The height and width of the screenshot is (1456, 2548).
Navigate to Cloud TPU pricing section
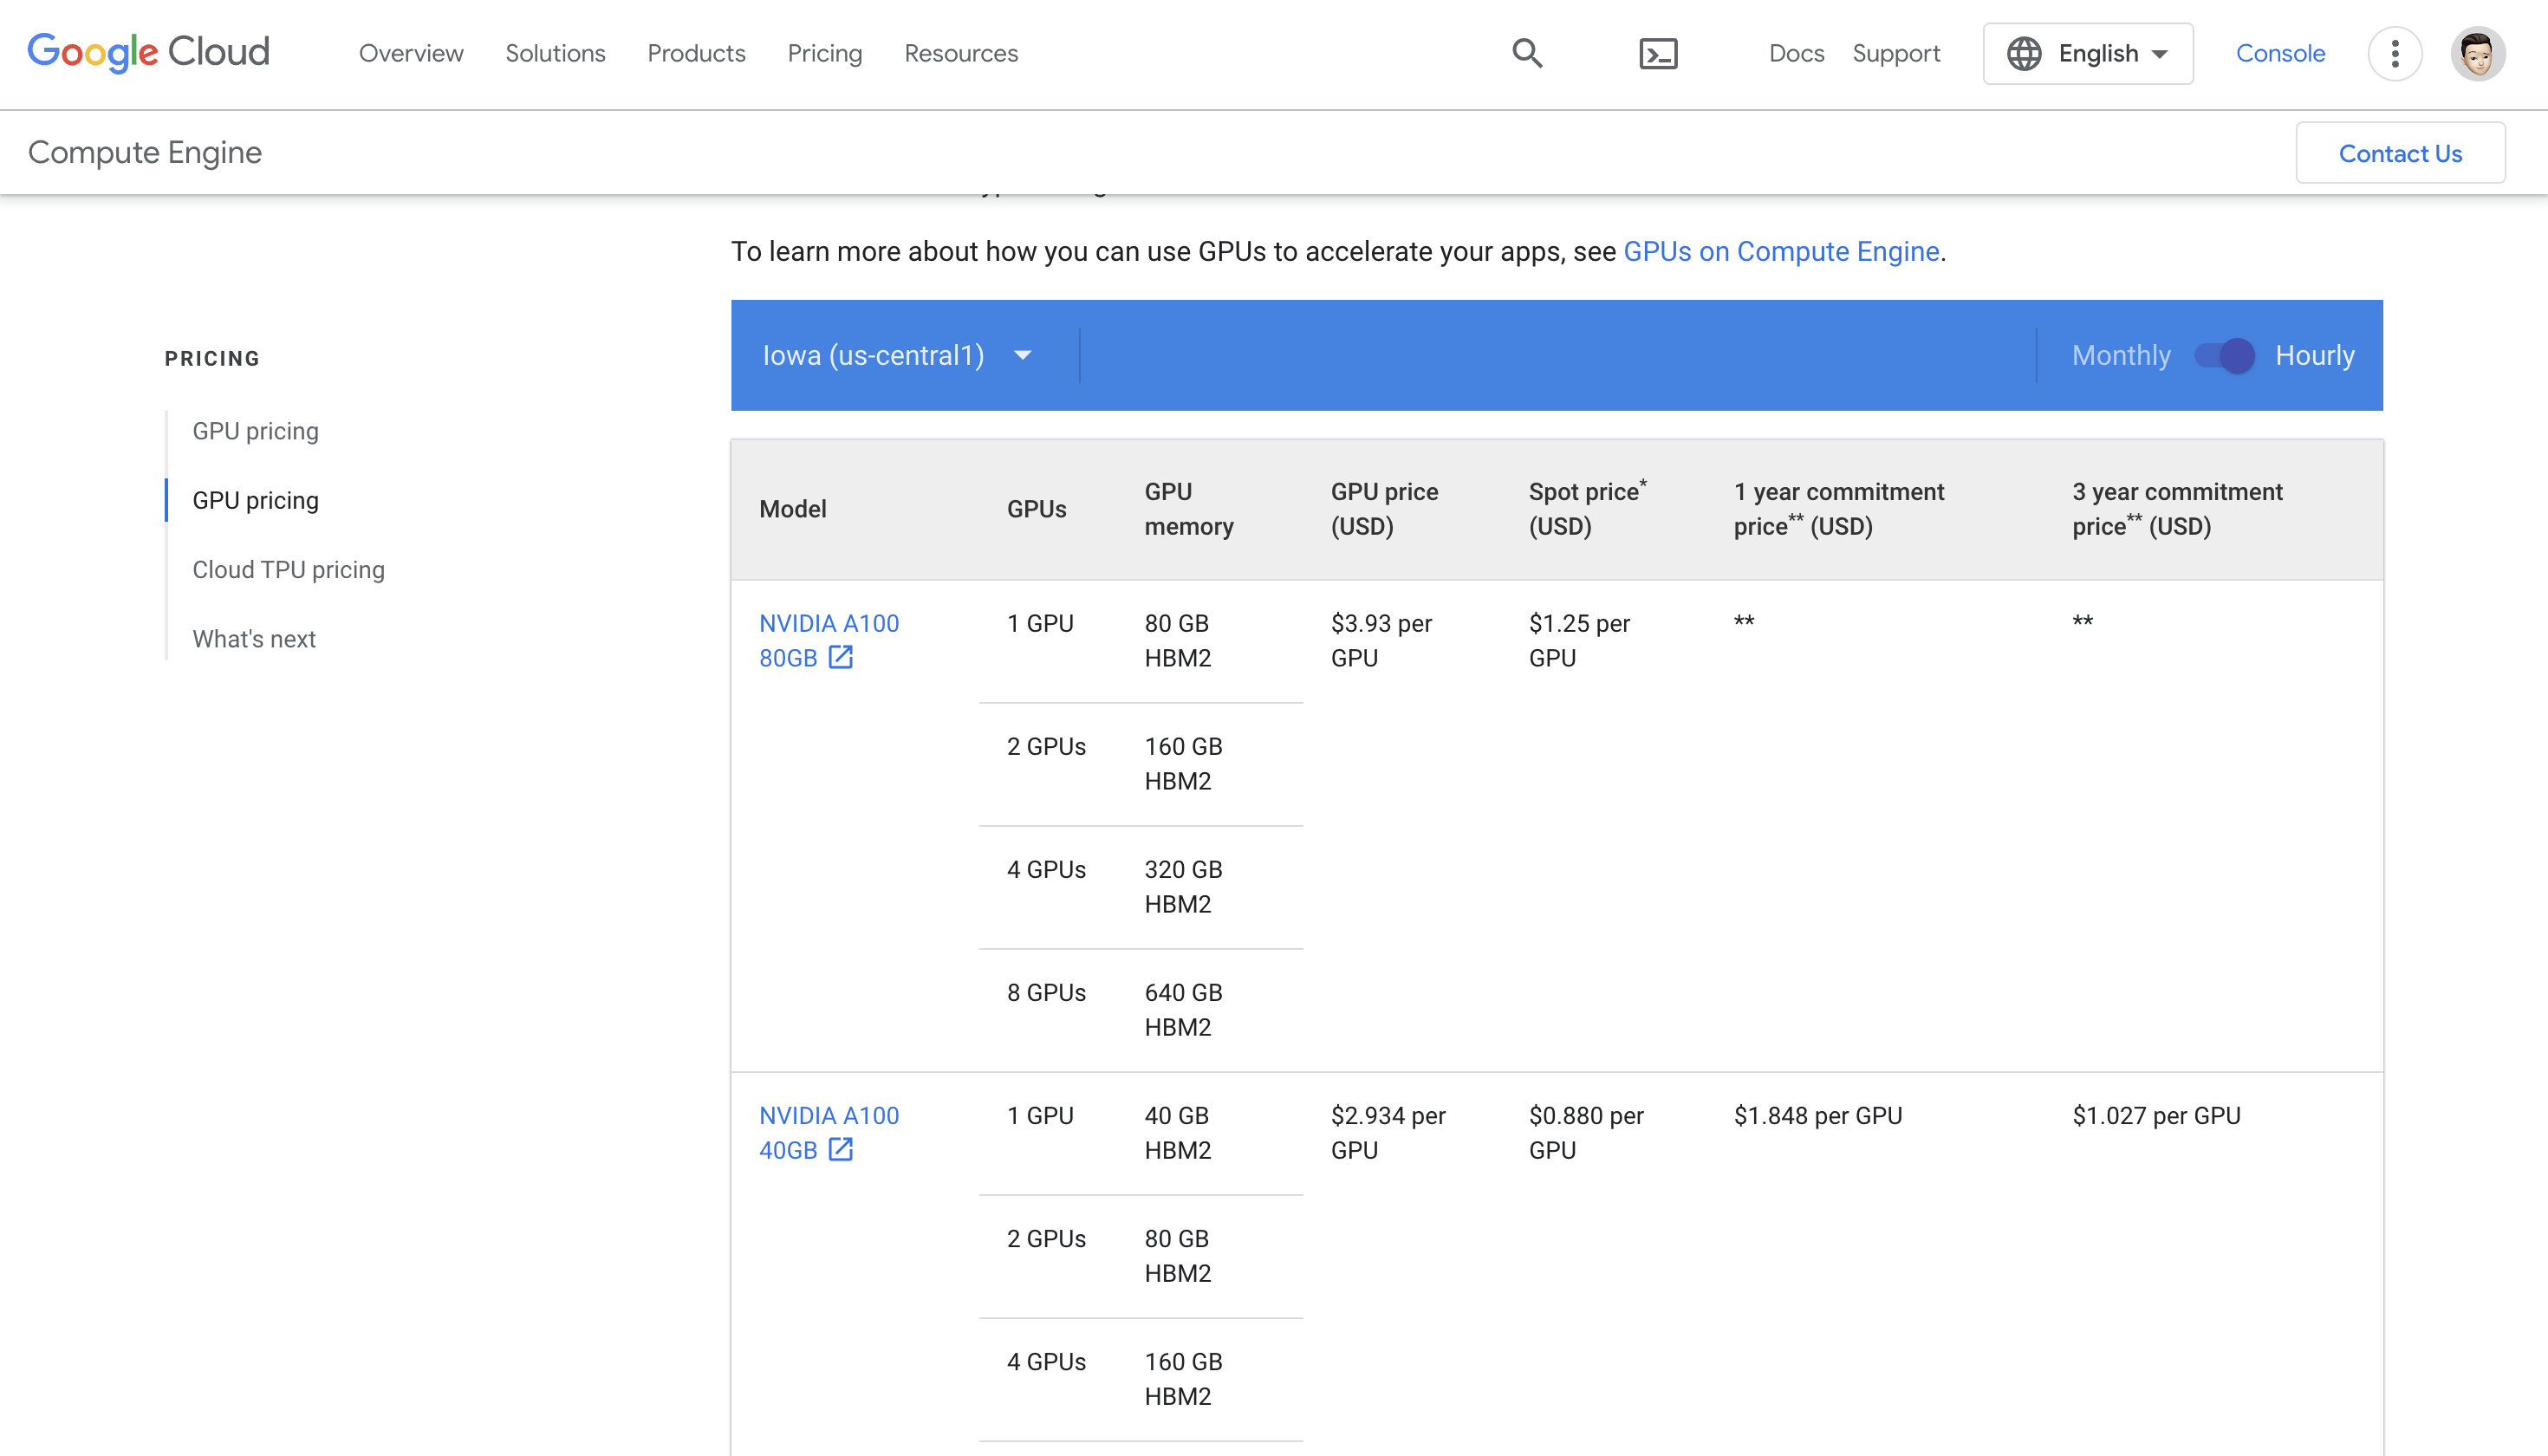tap(289, 569)
